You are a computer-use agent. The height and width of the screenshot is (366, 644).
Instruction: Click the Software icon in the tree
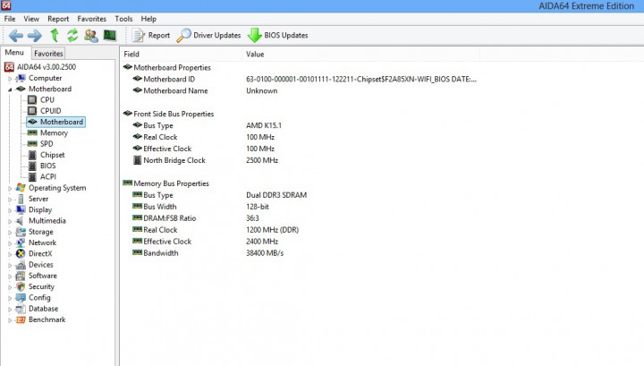[21, 276]
